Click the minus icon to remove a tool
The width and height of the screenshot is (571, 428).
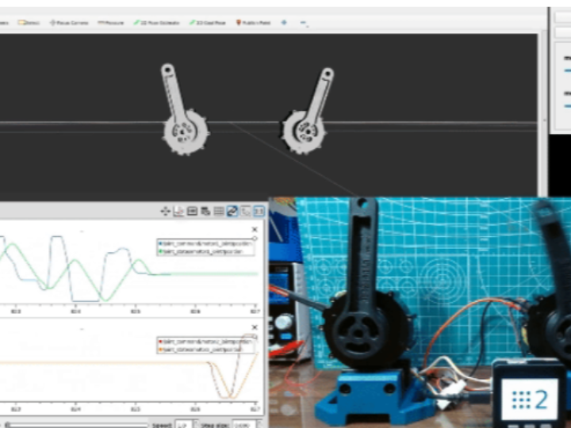coord(304,23)
